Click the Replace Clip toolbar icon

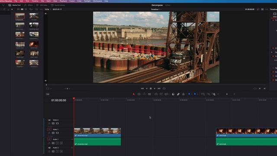[x=166, y=94]
